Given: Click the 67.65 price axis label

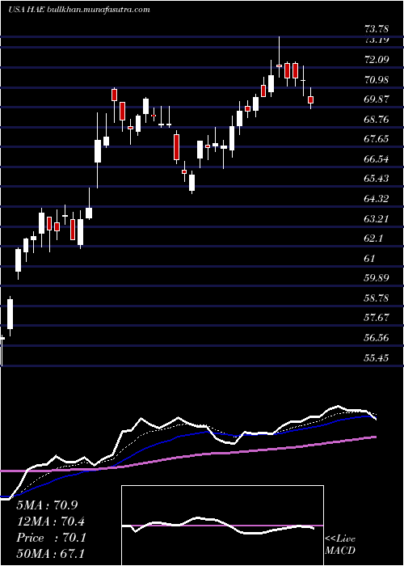Looking at the screenshot, I should pyautogui.click(x=377, y=138).
